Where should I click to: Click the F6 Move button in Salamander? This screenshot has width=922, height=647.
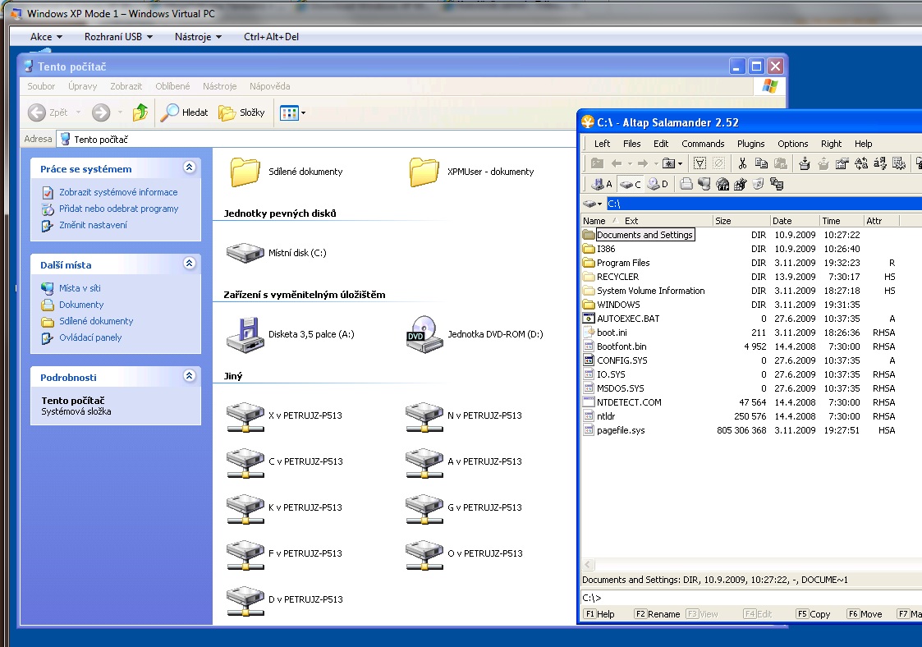(x=865, y=614)
